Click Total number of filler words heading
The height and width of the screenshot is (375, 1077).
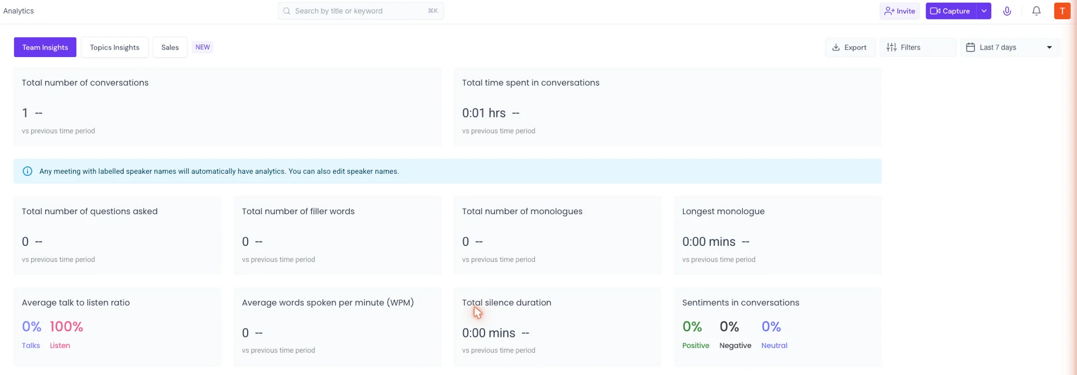(298, 211)
